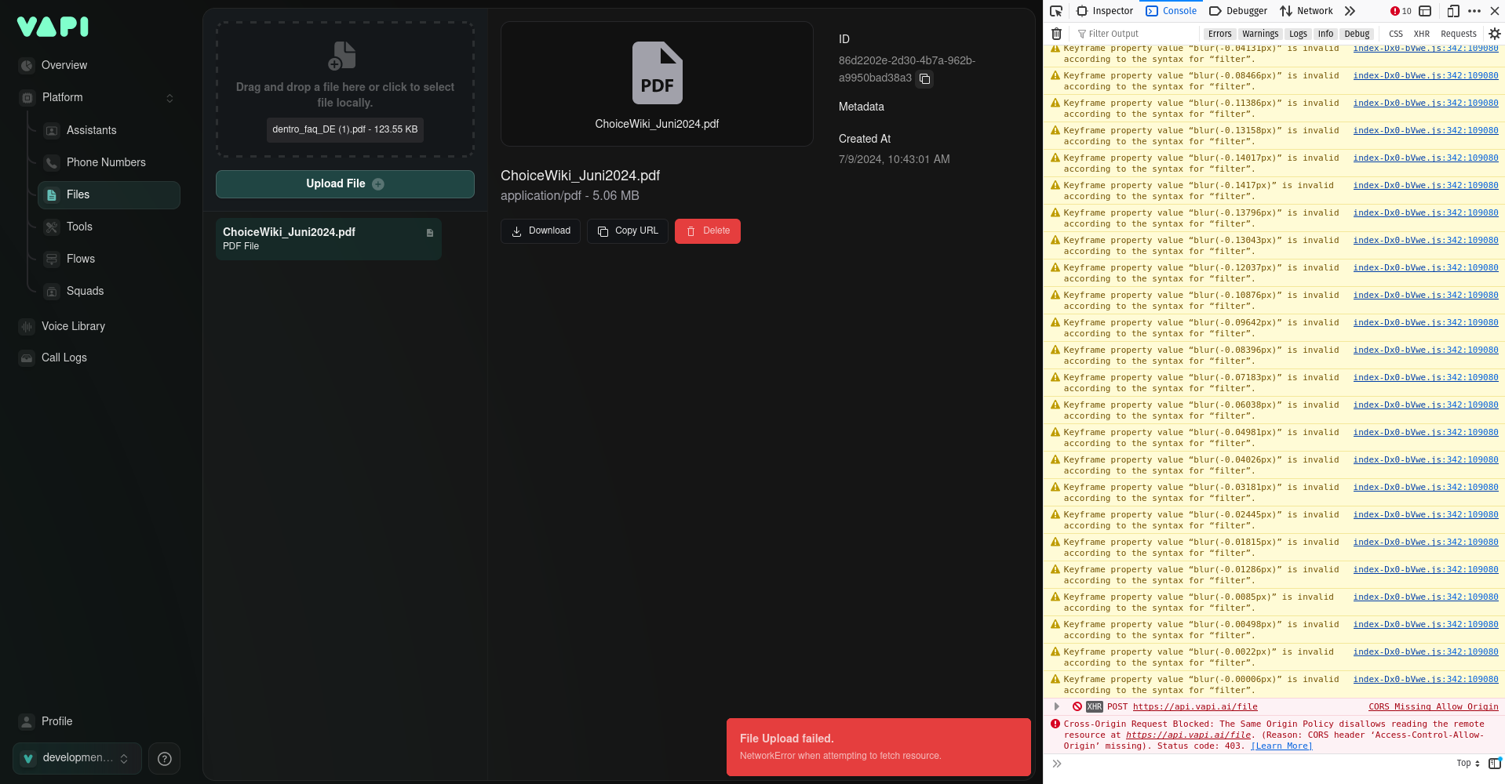The width and height of the screenshot is (1505, 784).
Task: Toggle the Warnings filter
Action: (1260, 34)
